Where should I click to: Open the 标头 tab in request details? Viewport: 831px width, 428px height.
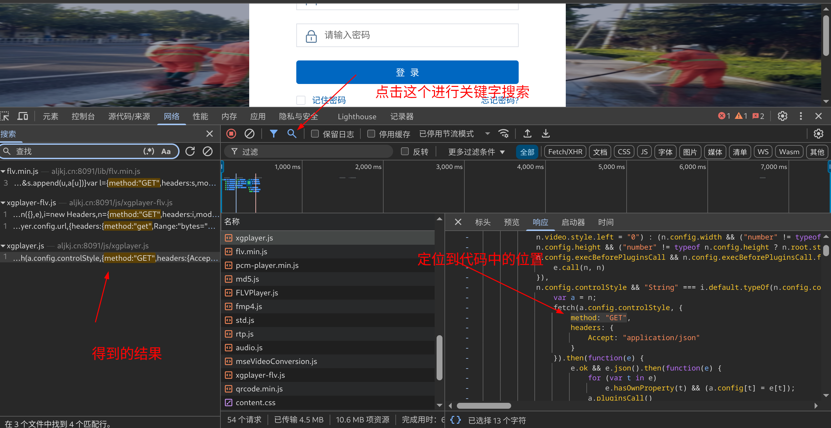482,222
